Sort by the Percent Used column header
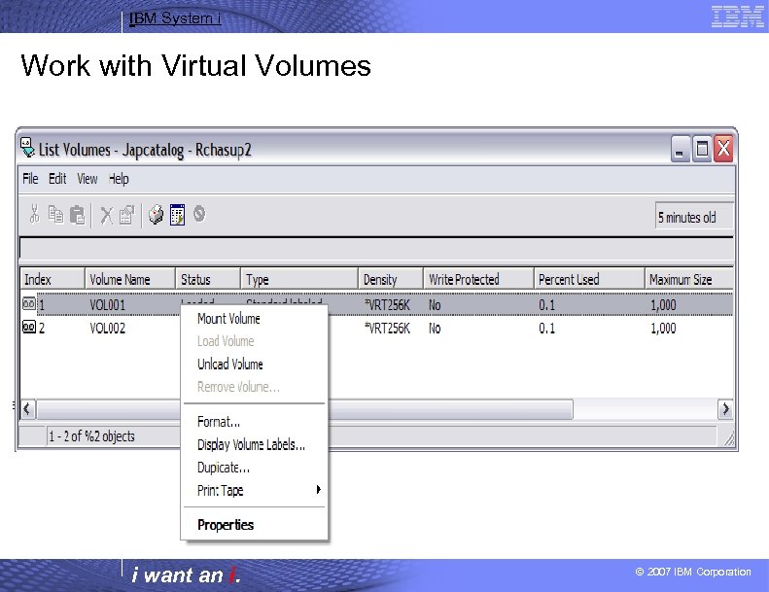Viewport: 769px width, 592px height. click(x=589, y=279)
